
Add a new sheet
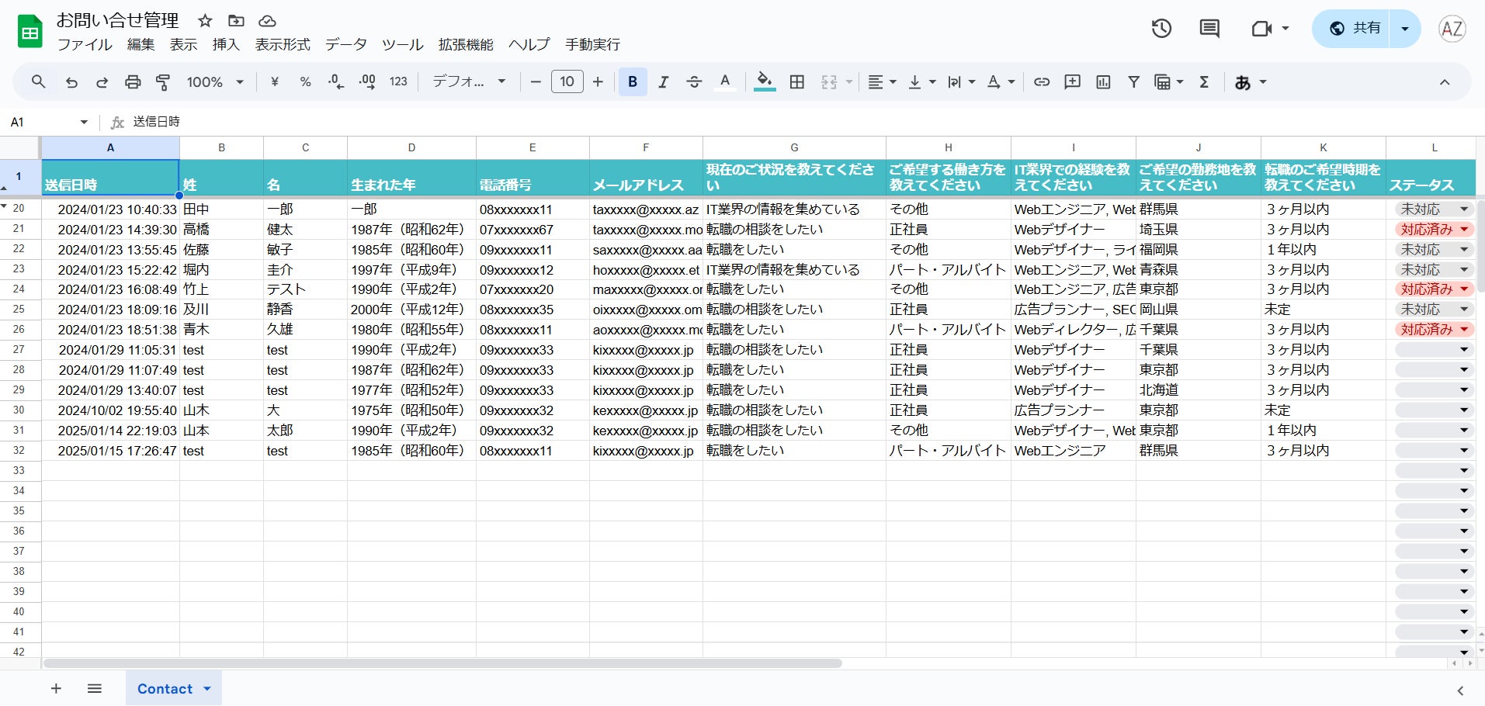[x=56, y=688]
